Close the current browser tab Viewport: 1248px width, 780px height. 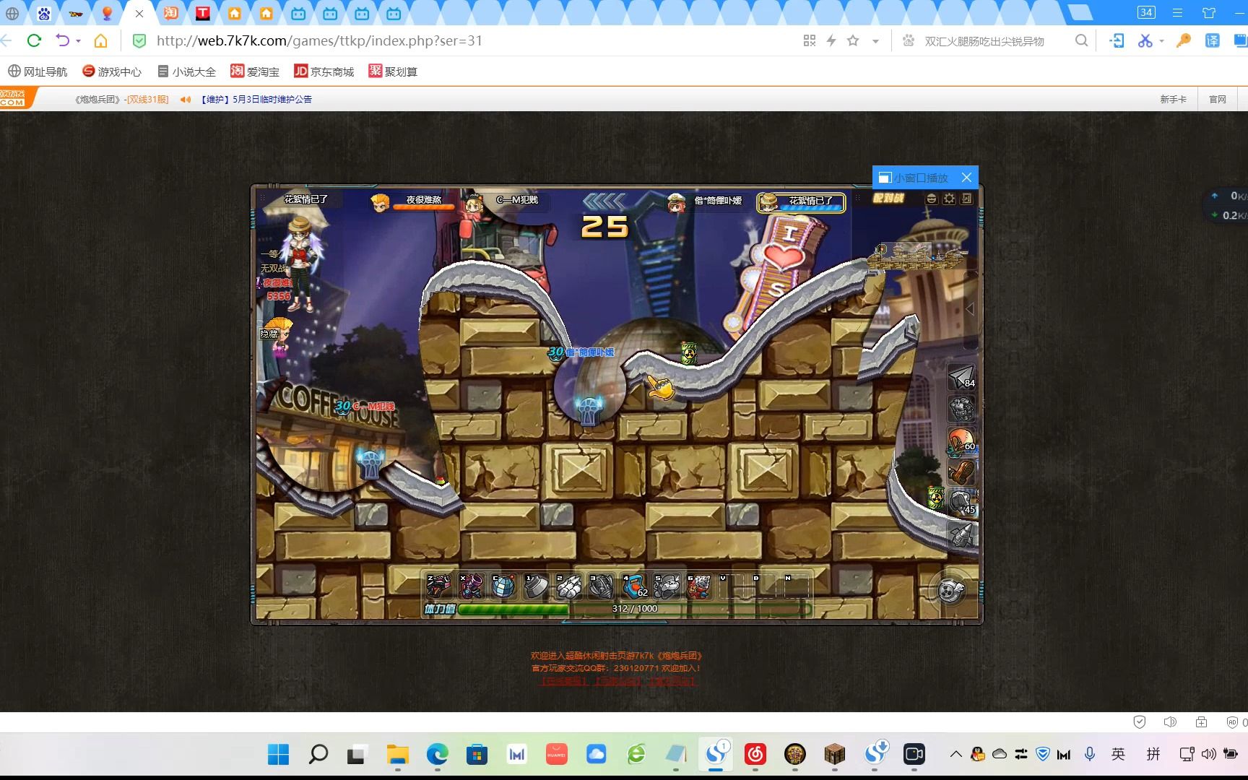139,14
